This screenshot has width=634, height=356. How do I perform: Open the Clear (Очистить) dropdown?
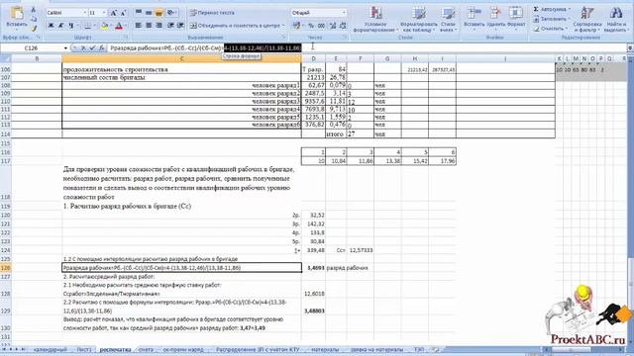coord(550,29)
